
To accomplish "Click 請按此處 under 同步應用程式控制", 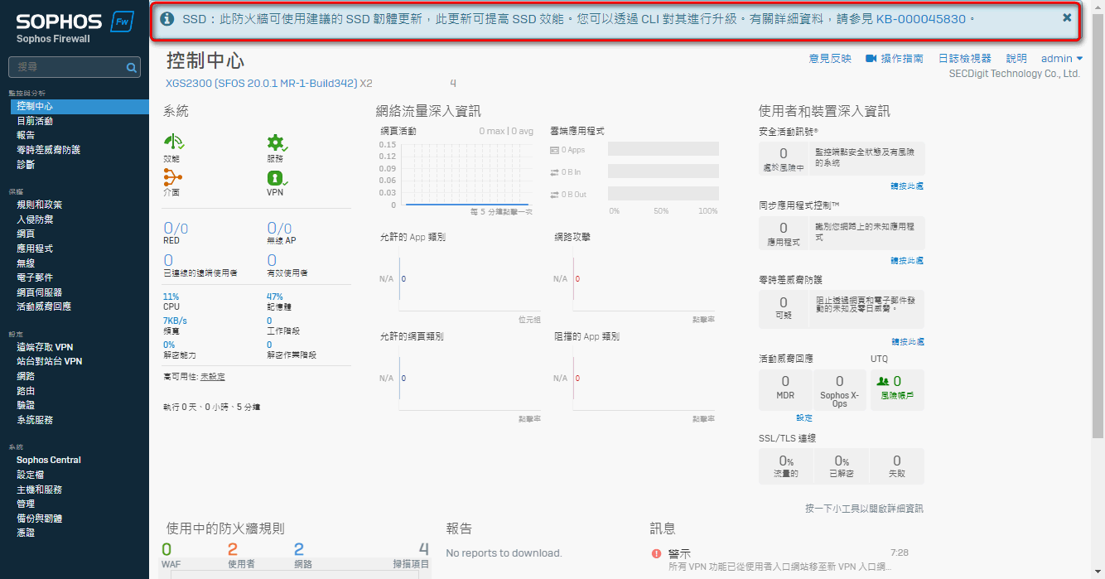I will tap(907, 261).
